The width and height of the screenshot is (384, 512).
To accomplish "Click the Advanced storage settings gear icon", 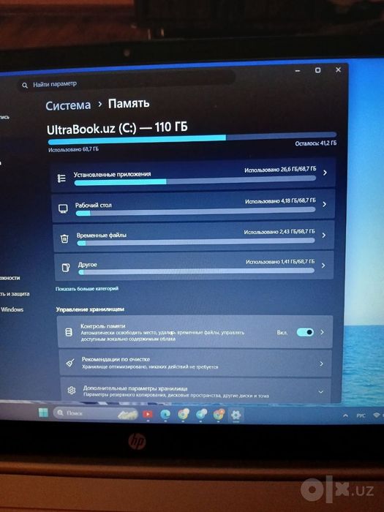I will [72, 390].
